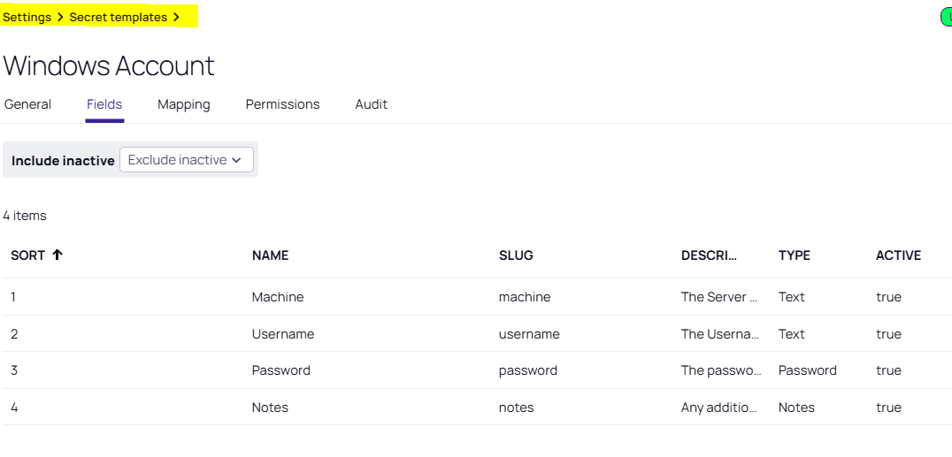Click the green status circle icon
The height and width of the screenshot is (457, 952).
pyautogui.click(x=946, y=17)
